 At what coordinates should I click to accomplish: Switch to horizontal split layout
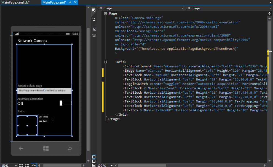(94, 161)
